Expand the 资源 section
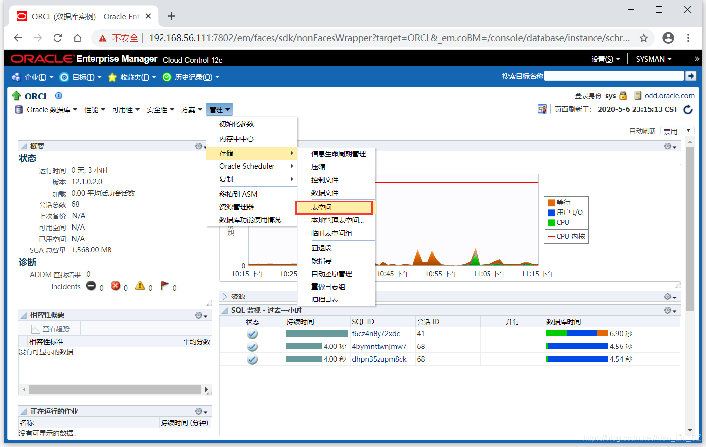This screenshot has height=447, width=706. coord(225,297)
